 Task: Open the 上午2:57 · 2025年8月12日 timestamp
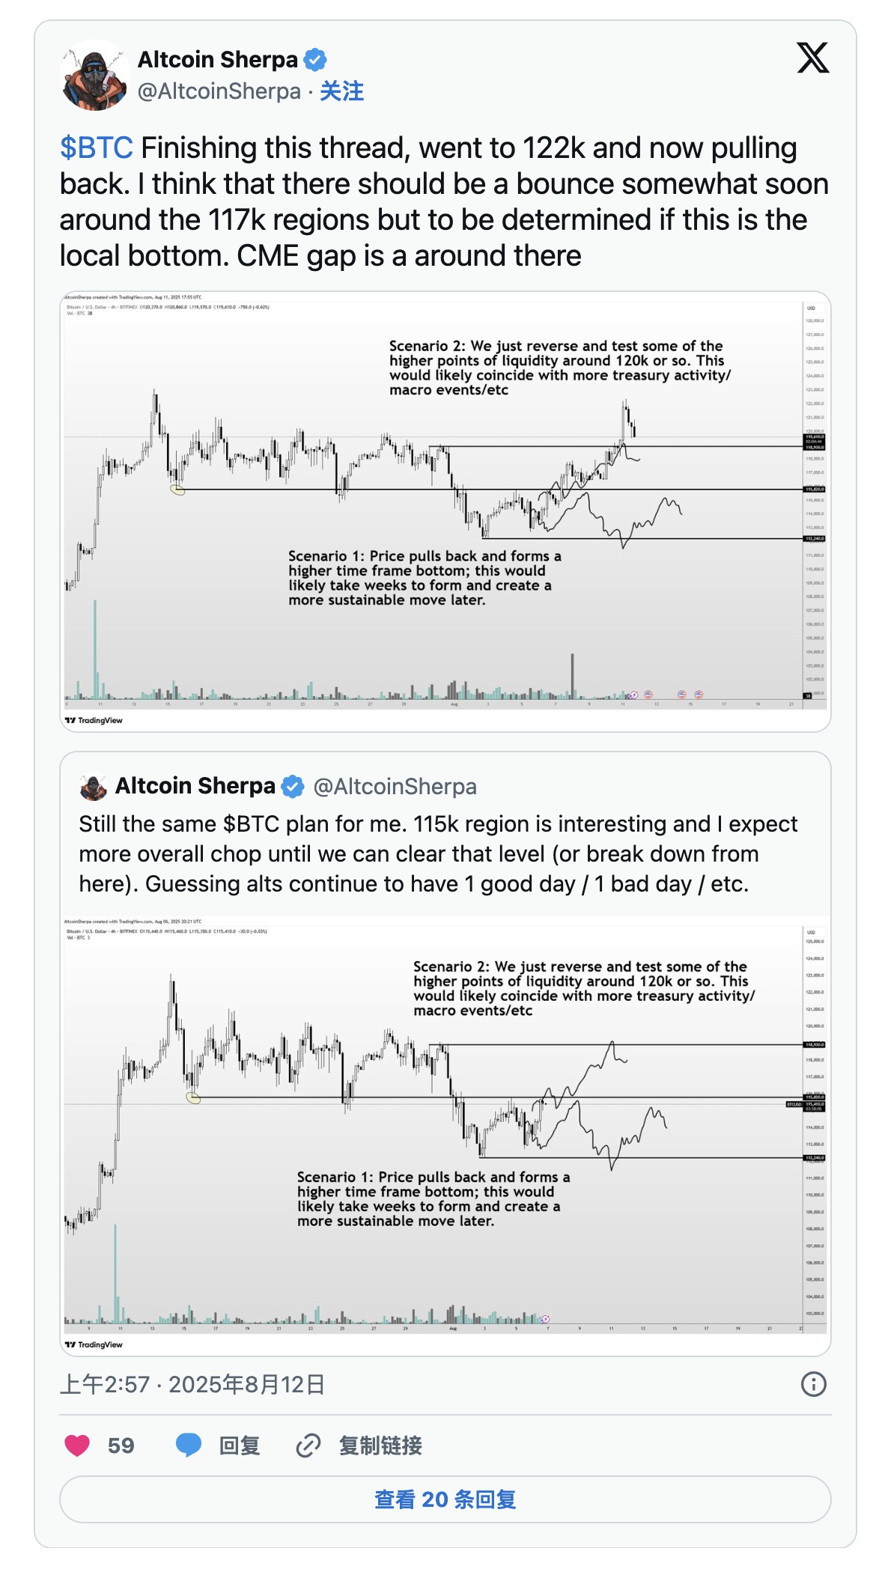tap(192, 1384)
